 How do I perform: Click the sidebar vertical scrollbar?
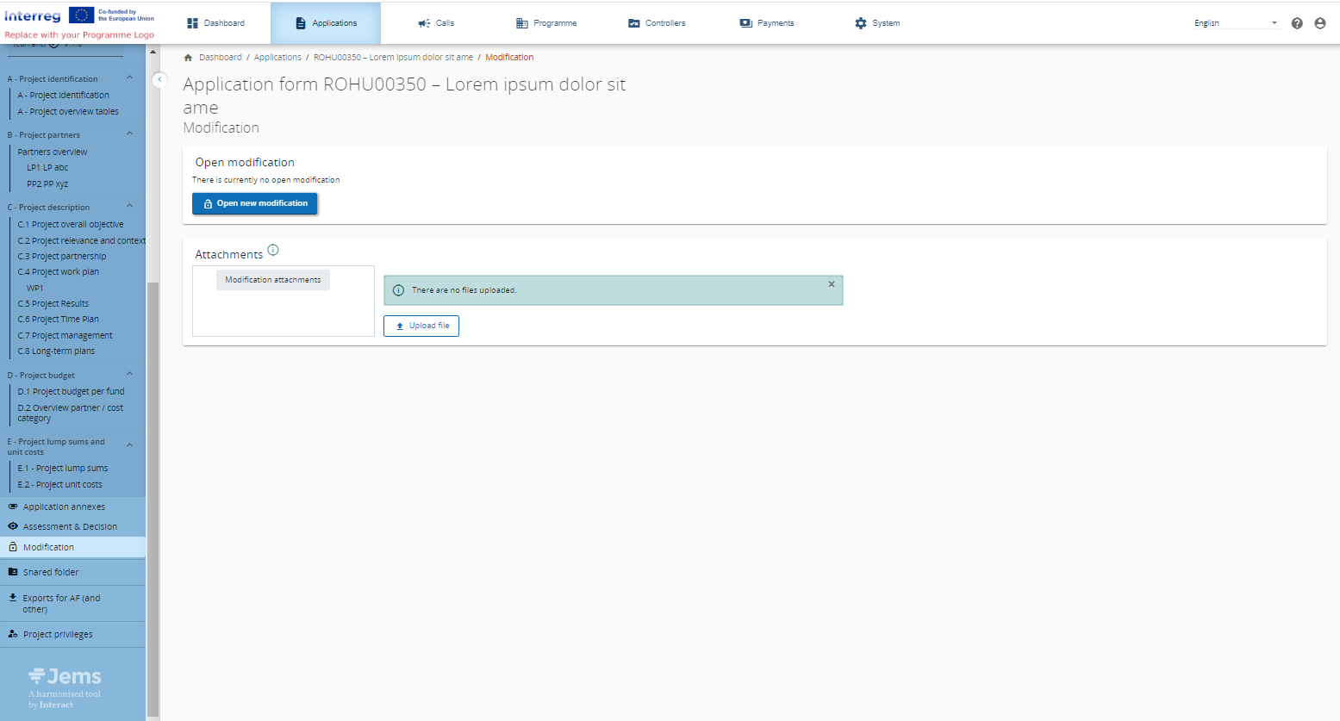153,500
